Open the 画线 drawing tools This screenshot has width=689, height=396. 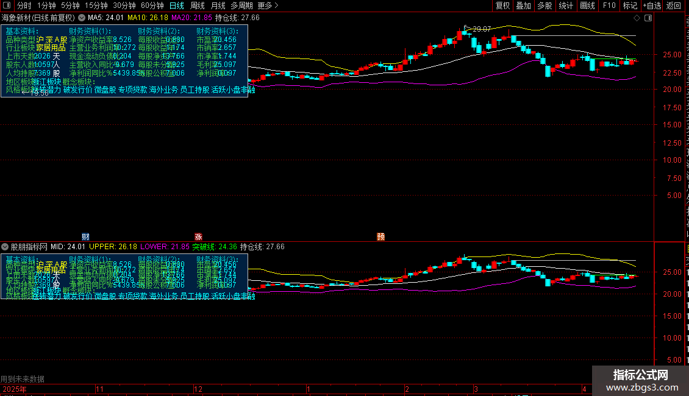588,5
